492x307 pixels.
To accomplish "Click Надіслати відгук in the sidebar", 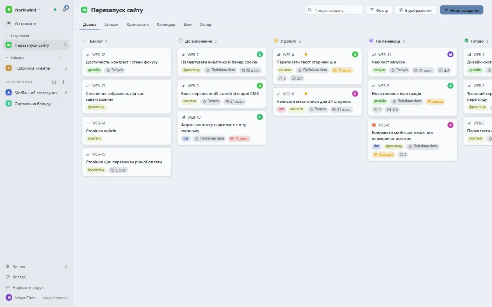I will pos(36,288).
